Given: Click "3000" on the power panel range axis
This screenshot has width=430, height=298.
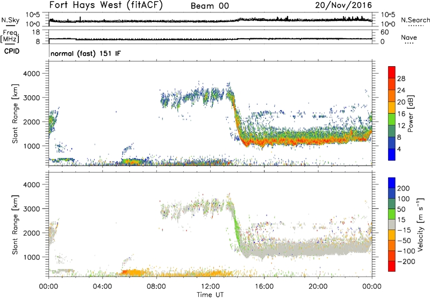Looking at the screenshot, I should point(32,98).
